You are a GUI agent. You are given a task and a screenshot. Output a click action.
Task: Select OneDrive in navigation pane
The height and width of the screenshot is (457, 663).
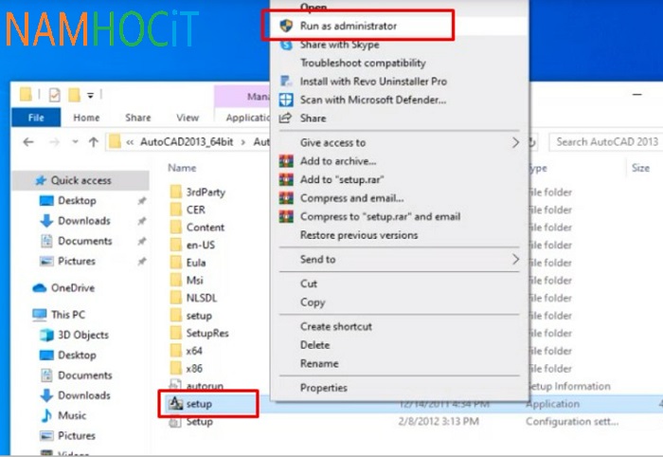[x=73, y=288]
